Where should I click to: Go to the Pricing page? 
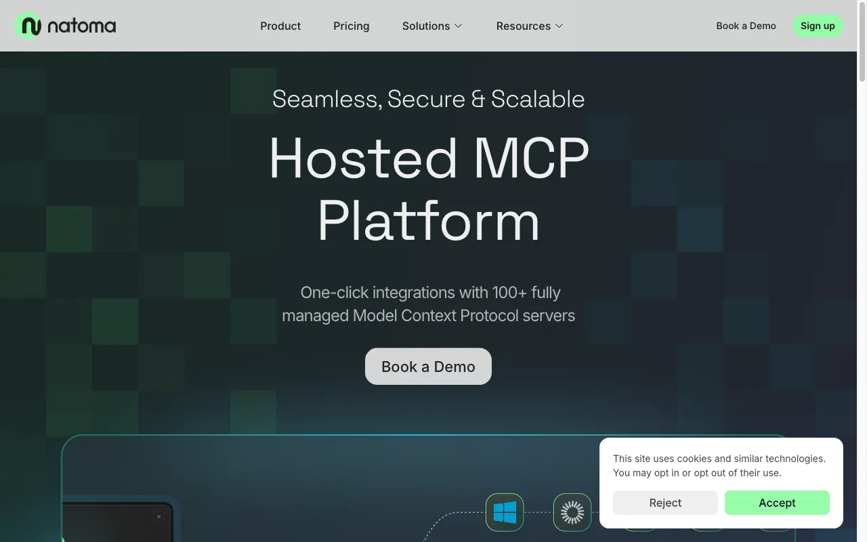[x=352, y=26]
